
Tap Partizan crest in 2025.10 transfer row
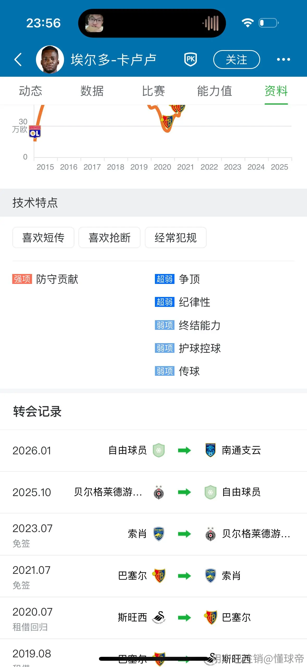159,492
